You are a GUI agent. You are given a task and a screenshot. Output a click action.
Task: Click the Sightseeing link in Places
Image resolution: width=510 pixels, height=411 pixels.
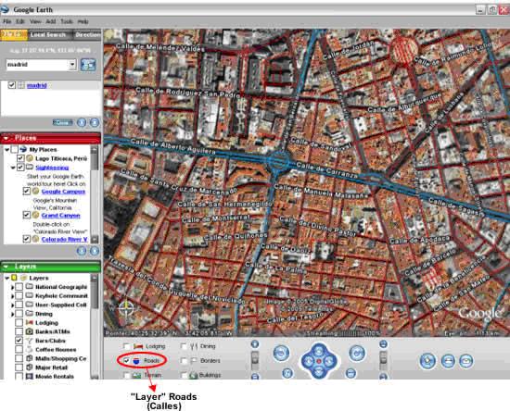point(52,168)
